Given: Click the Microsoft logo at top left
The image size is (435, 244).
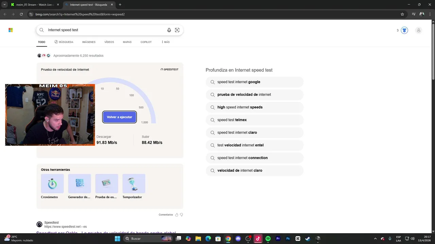Looking at the screenshot, I should pyautogui.click(x=11, y=30).
